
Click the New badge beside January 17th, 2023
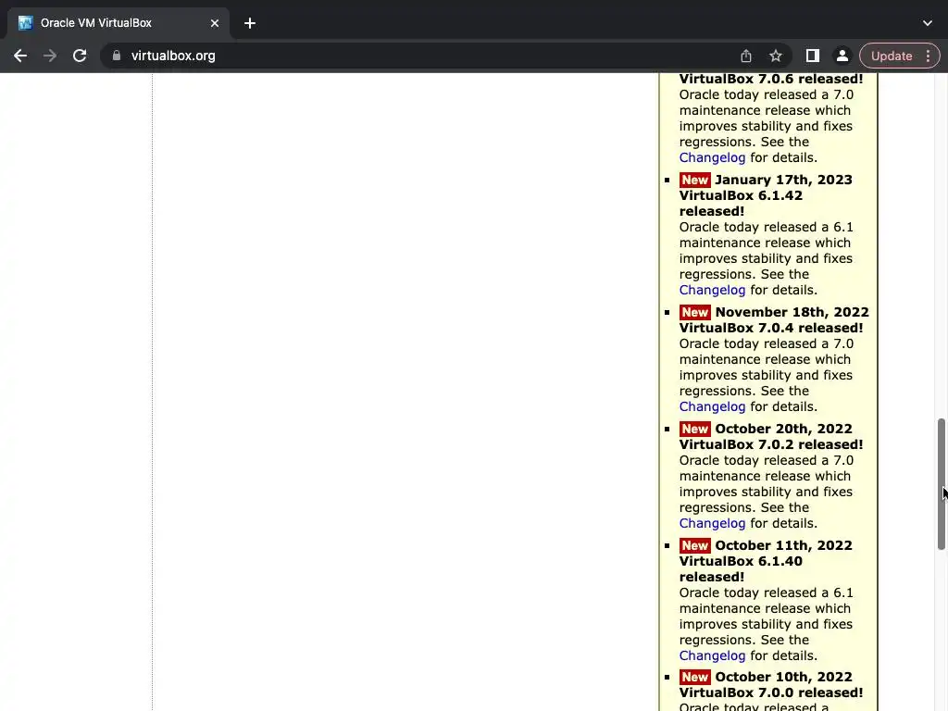click(694, 181)
